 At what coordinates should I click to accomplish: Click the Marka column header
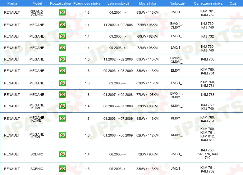click(x=12, y=3)
